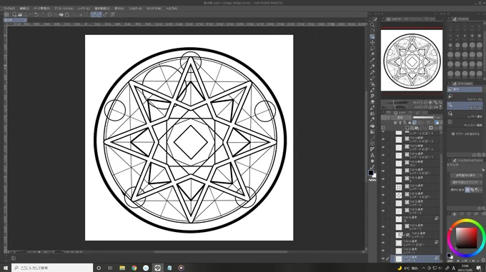Open the 選択可能なオブジェクト dropdown
486x272 pixels.
tap(466, 183)
